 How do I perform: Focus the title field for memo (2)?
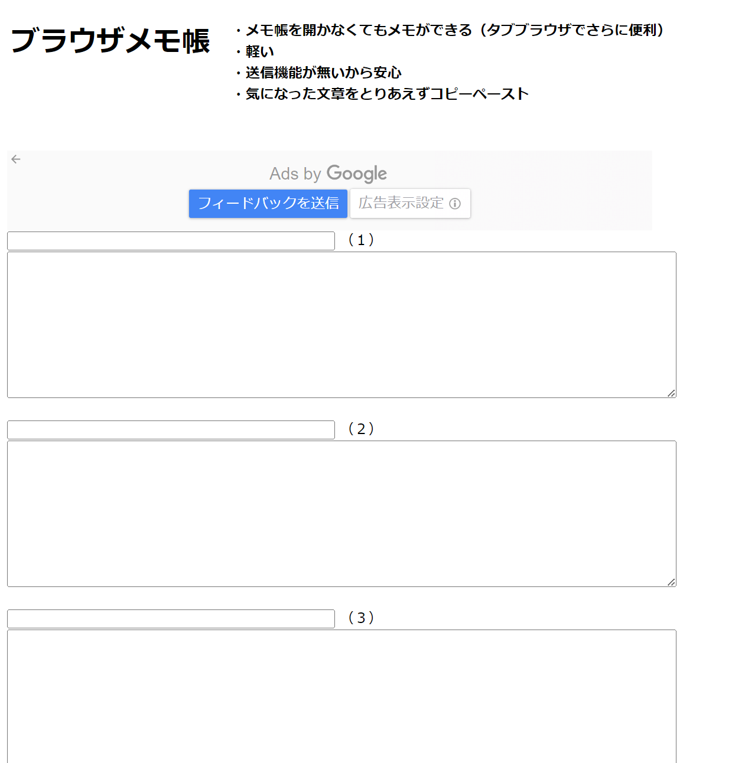click(x=171, y=430)
